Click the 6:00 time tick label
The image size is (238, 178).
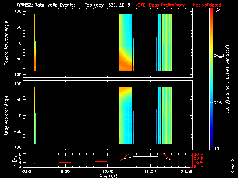(x=65, y=171)
